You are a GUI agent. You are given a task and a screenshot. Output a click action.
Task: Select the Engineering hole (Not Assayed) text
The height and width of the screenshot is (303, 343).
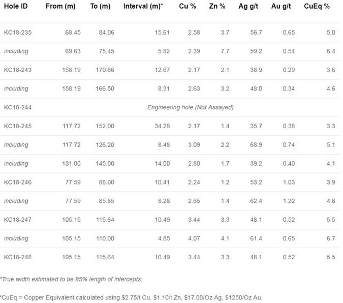pyautogui.click(x=191, y=107)
